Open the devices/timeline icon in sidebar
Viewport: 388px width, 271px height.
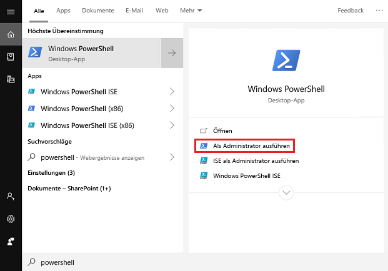coord(11,79)
